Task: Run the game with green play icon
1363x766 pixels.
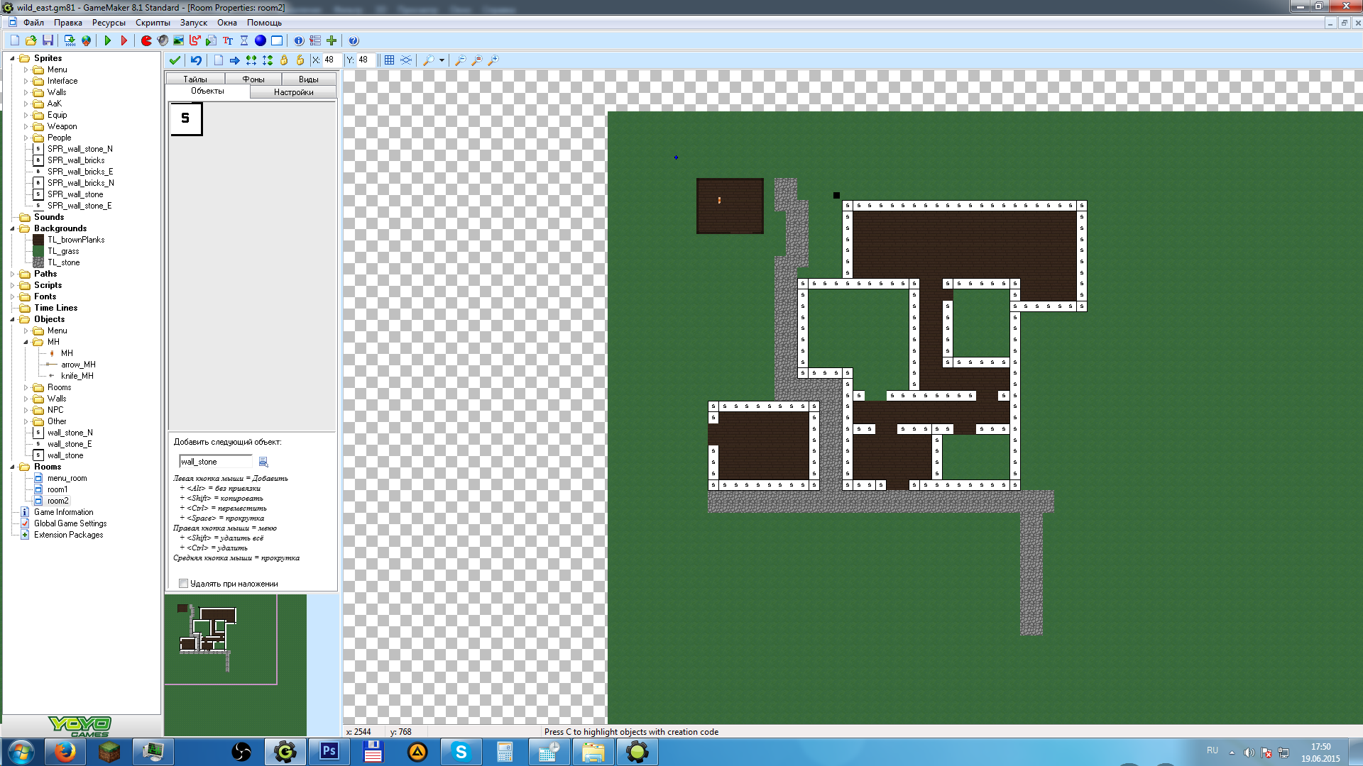Action: click(x=108, y=40)
